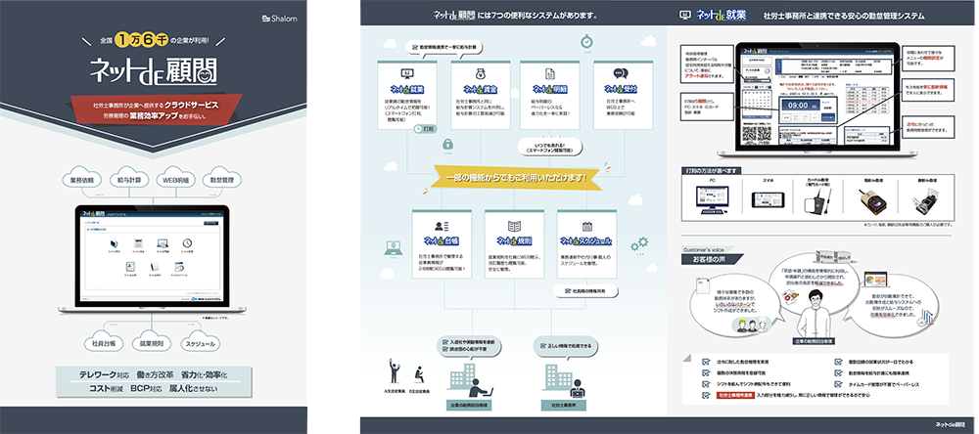979x434 pixels.
Task: Click the card reader device image
Action: tap(817, 200)
